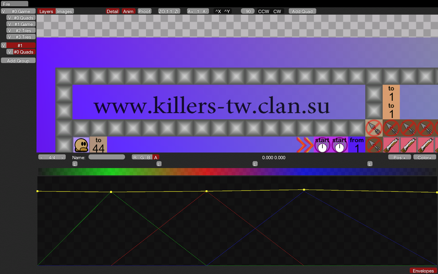Toggle visibility of the #1 Game layer
Screen dimensions: 438x274
point(9,24)
